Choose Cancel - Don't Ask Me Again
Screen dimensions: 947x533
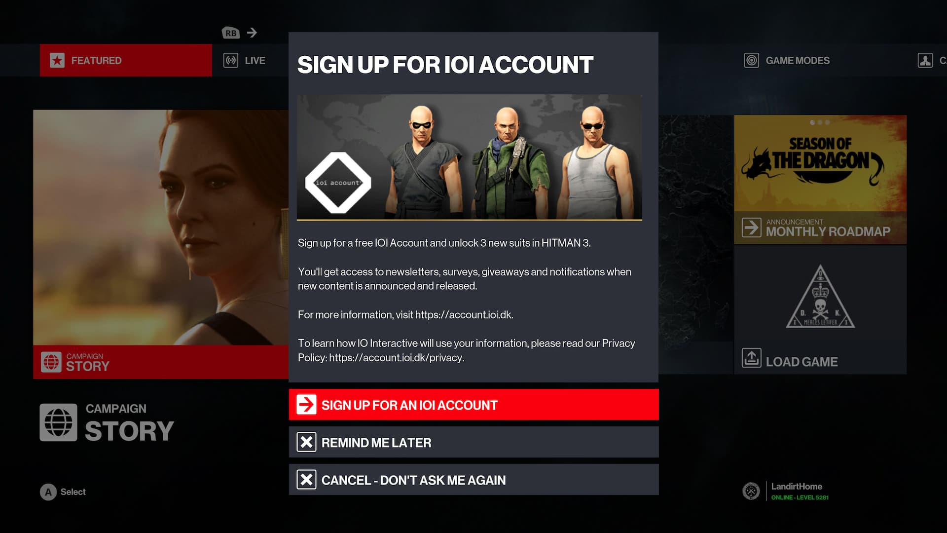(473, 480)
